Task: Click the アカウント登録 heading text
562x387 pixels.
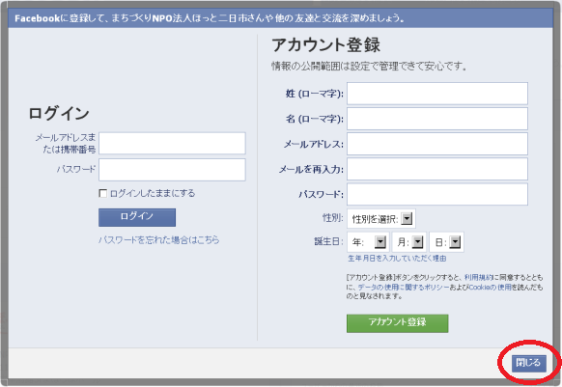Action: point(325,45)
